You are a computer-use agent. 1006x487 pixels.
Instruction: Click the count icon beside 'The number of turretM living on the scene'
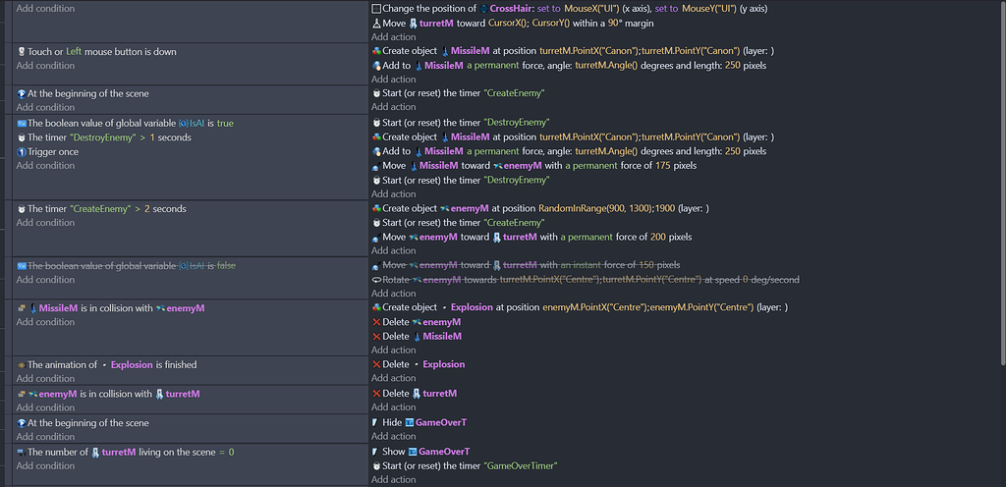pyautogui.click(x=22, y=453)
